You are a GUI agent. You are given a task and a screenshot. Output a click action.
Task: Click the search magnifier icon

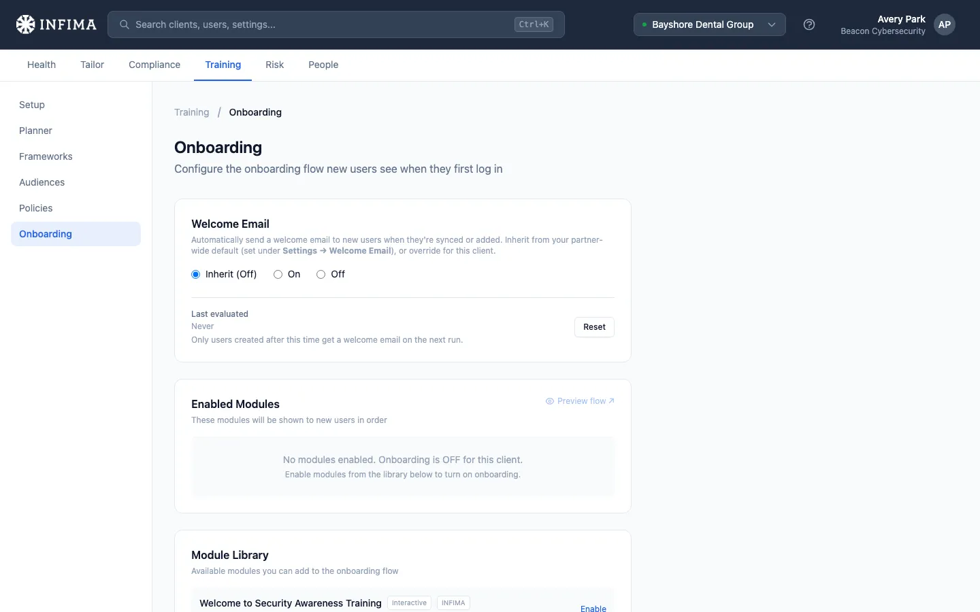click(x=125, y=24)
